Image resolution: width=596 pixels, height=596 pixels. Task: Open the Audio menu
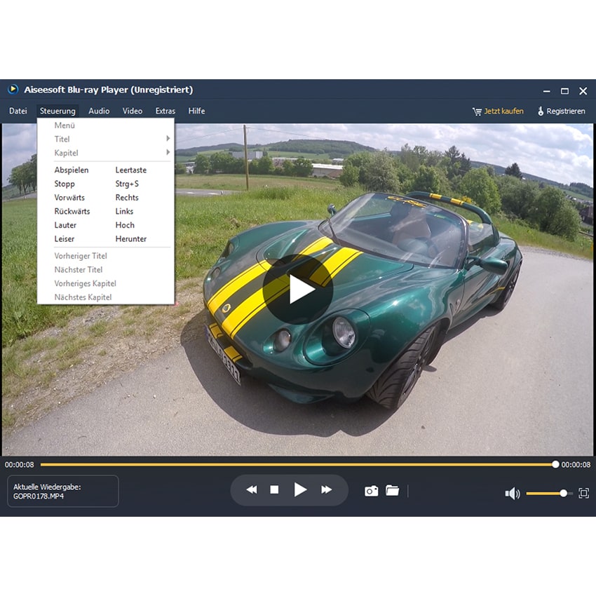99,111
